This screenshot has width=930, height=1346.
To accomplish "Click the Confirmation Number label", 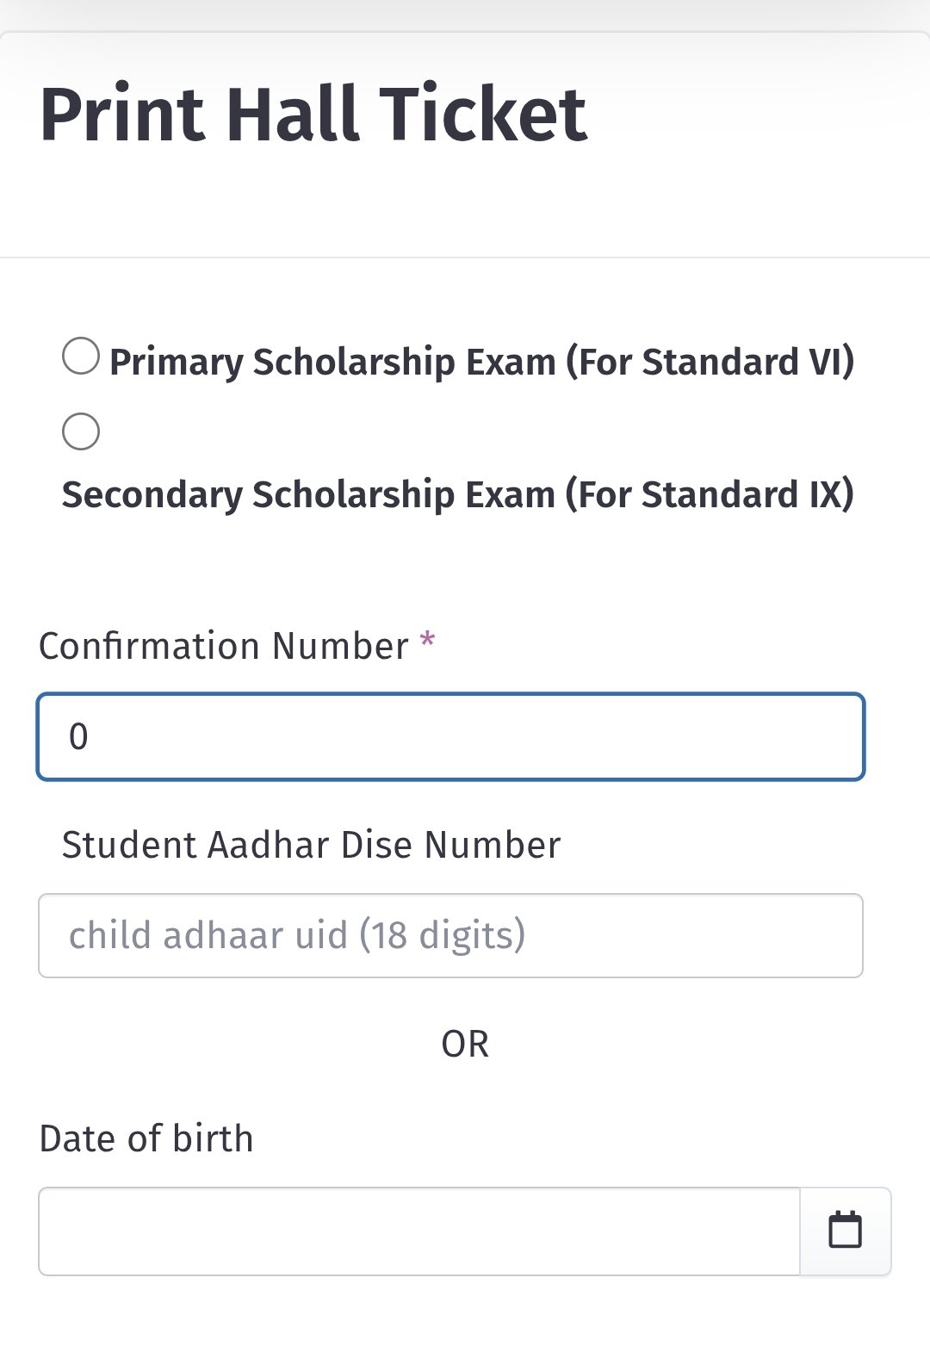I will coord(224,646).
